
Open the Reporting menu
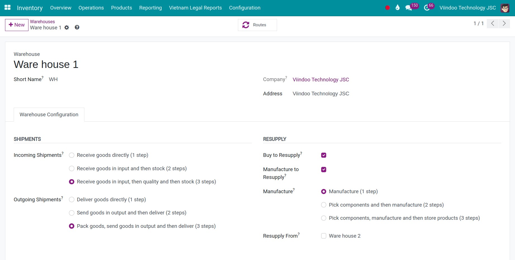pos(151,8)
